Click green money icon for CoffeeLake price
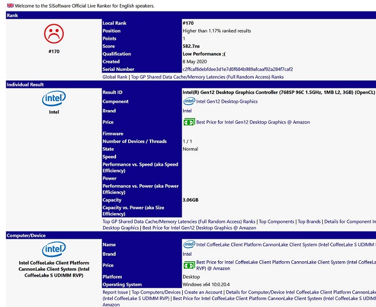 pyautogui.click(x=189, y=265)
